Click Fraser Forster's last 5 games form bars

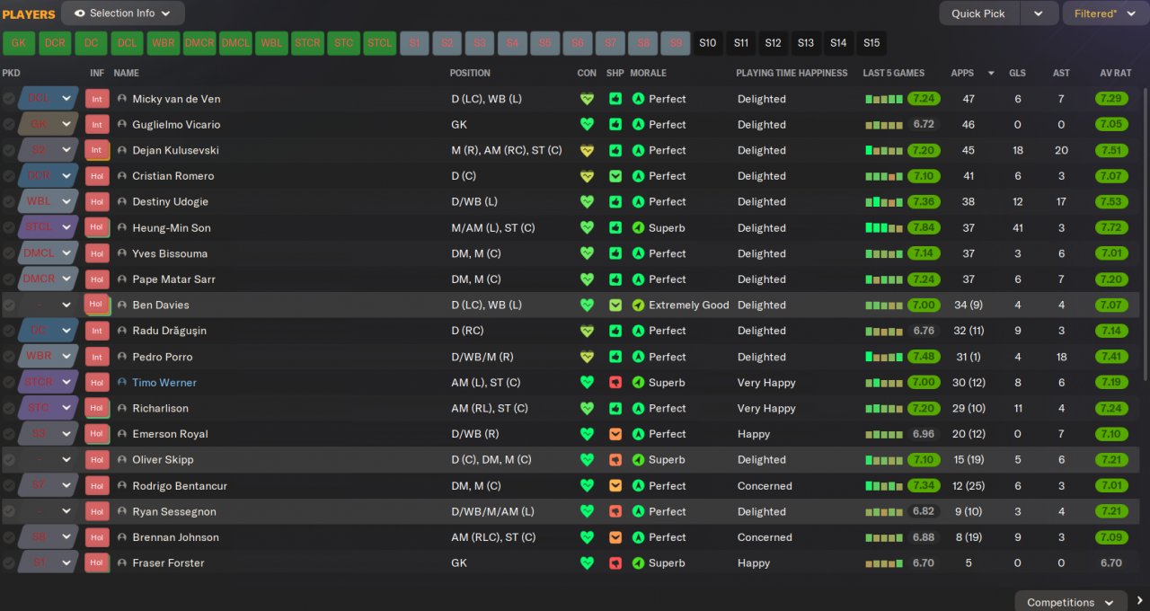[x=884, y=563]
